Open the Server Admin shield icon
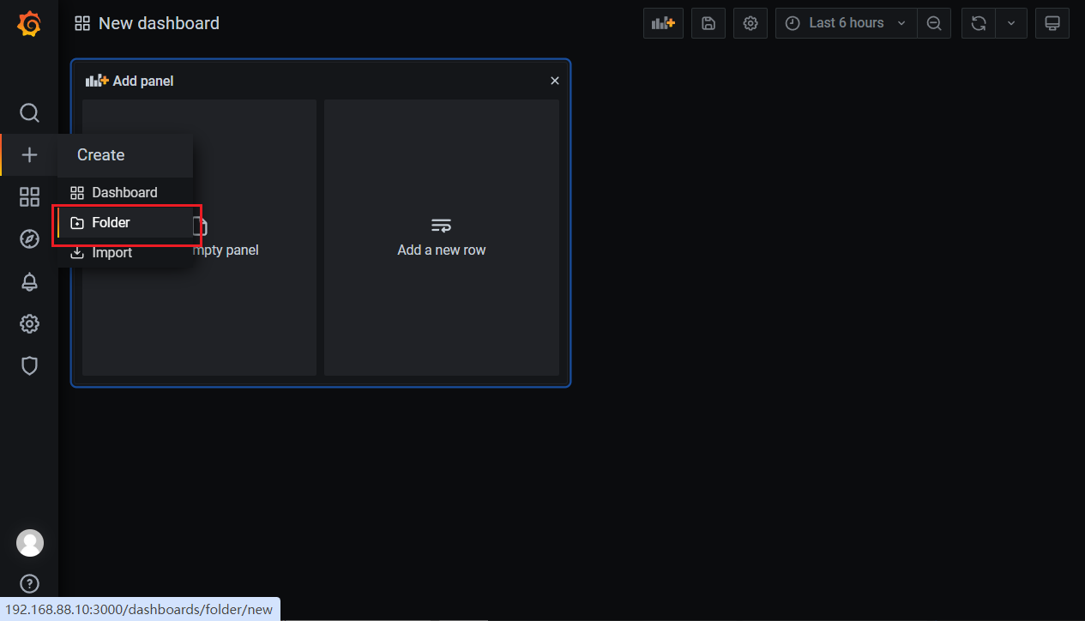1085x621 pixels. (x=29, y=366)
